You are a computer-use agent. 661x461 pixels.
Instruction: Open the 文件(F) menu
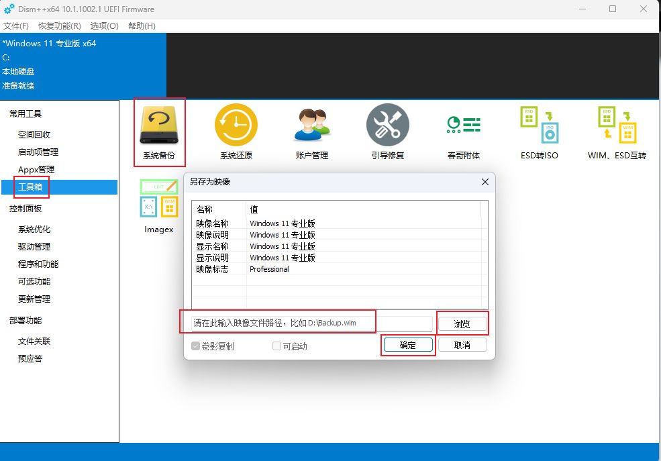tap(16, 25)
